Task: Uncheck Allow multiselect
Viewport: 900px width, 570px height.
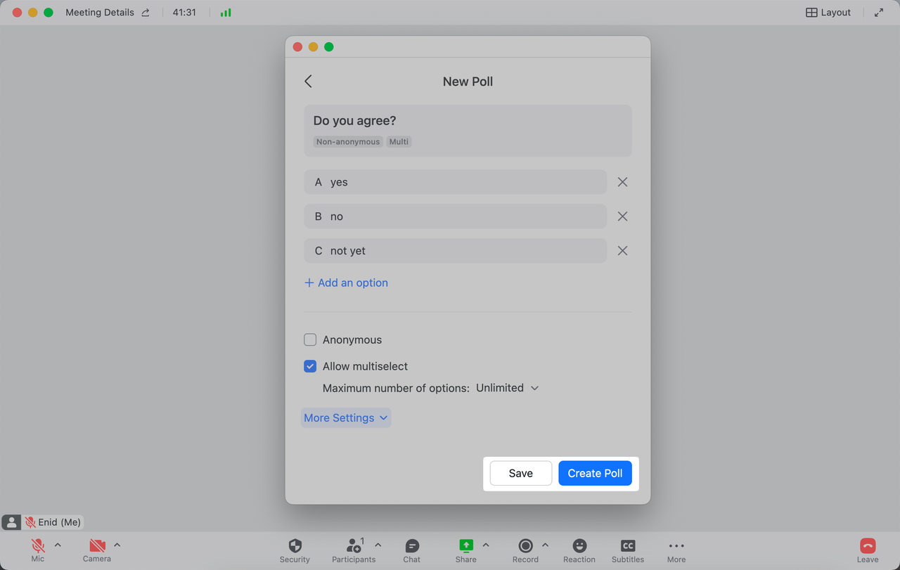Action: click(x=310, y=366)
